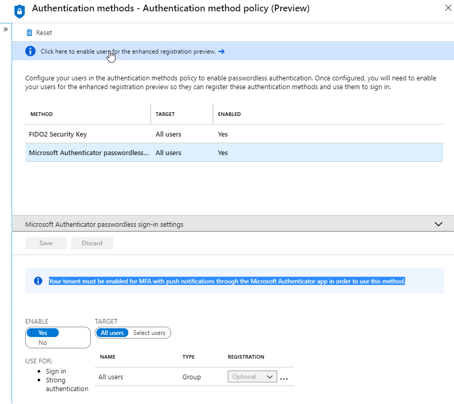The width and height of the screenshot is (454, 404).
Task: Click the Discard button
Action: (92, 243)
